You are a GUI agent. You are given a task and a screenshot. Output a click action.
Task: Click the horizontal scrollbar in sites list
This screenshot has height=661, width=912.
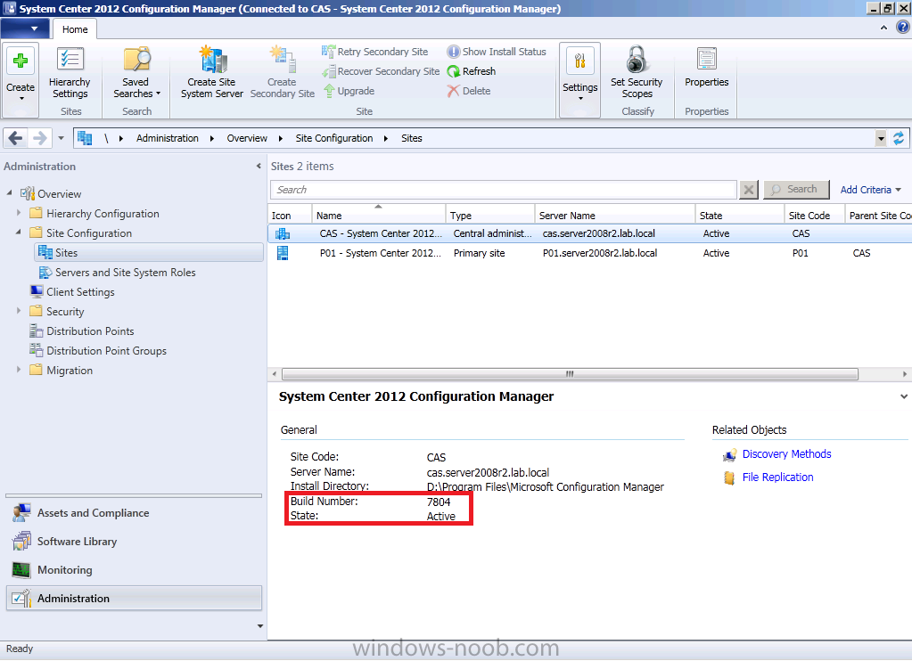(x=570, y=374)
